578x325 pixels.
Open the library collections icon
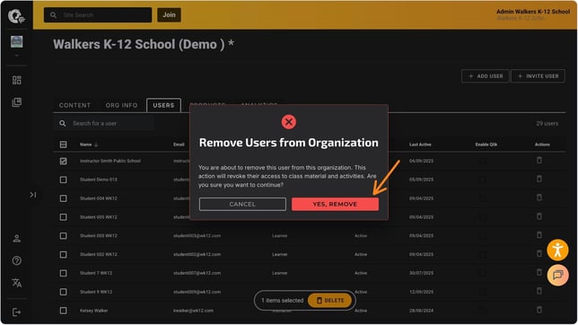coord(16,102)
